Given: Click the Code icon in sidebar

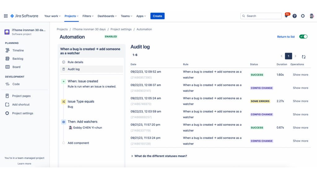Looking at the screenshot, I should click(x=7, y=84).
